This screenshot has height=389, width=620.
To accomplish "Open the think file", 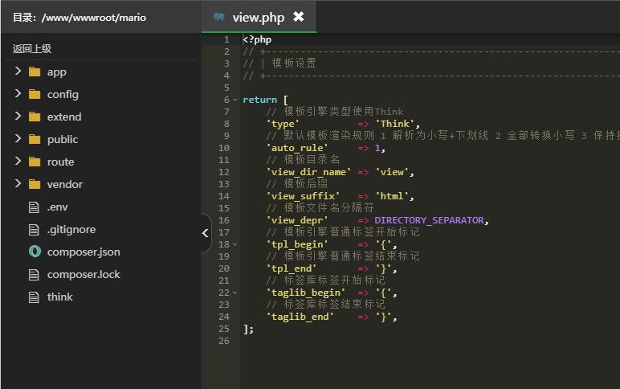I will pos(59,297).
